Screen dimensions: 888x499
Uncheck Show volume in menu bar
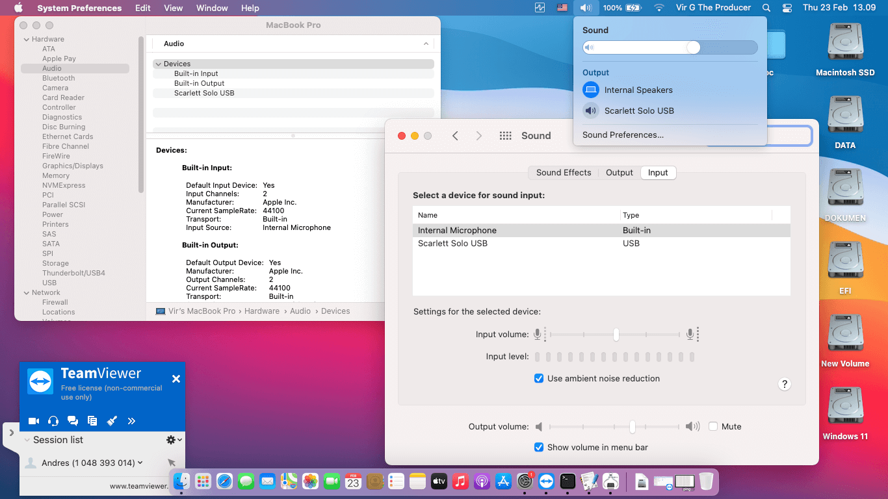pos(539,447)
